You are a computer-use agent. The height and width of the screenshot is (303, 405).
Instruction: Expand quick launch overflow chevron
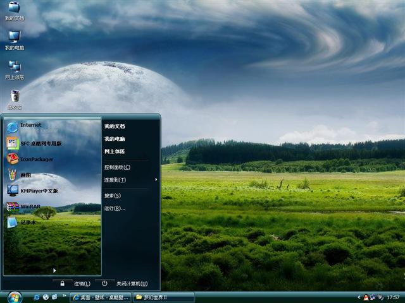point(65,295)
